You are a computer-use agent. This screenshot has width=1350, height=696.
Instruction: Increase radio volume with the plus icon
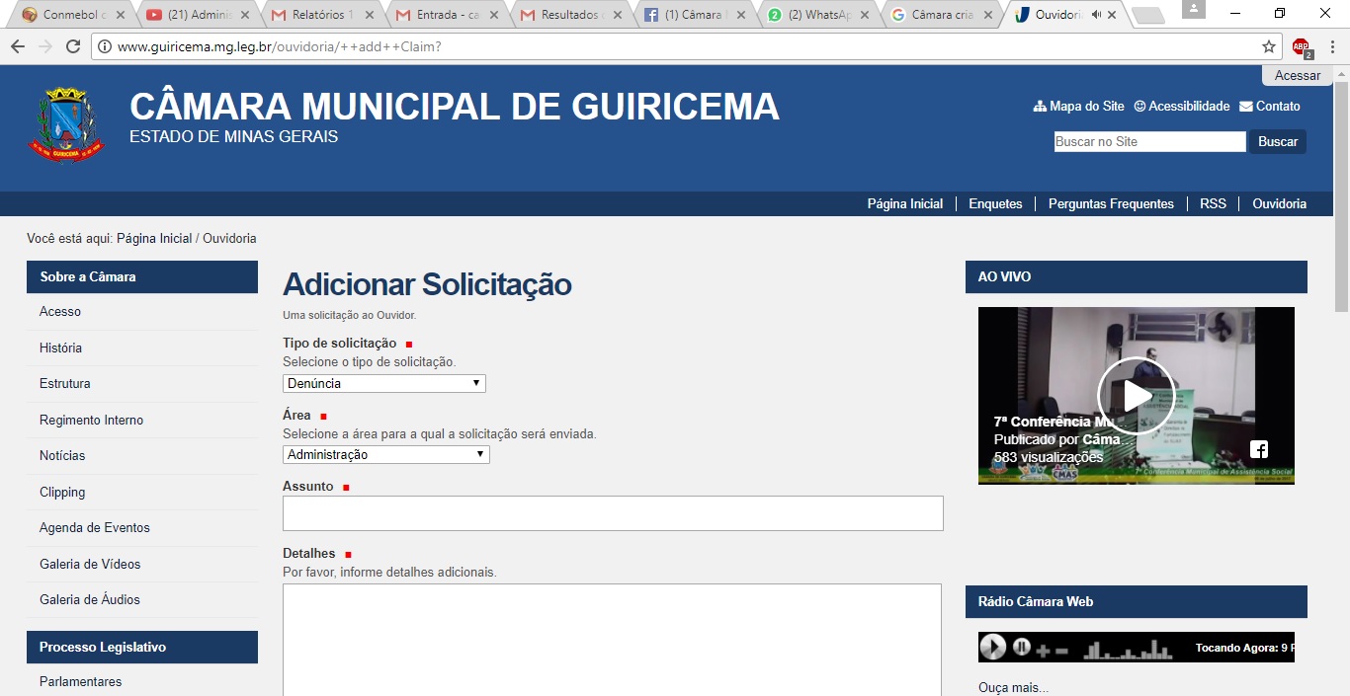(x=1042, y=650)
